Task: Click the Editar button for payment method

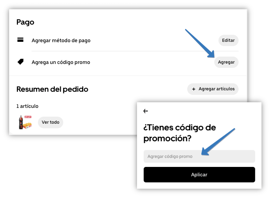Action: [228, 40]
